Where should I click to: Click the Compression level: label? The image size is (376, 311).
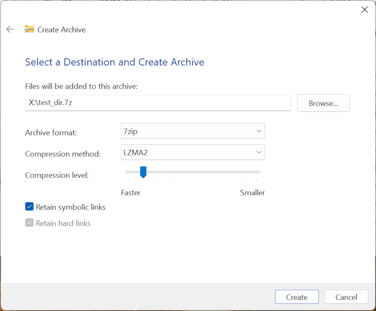[57, 175]
